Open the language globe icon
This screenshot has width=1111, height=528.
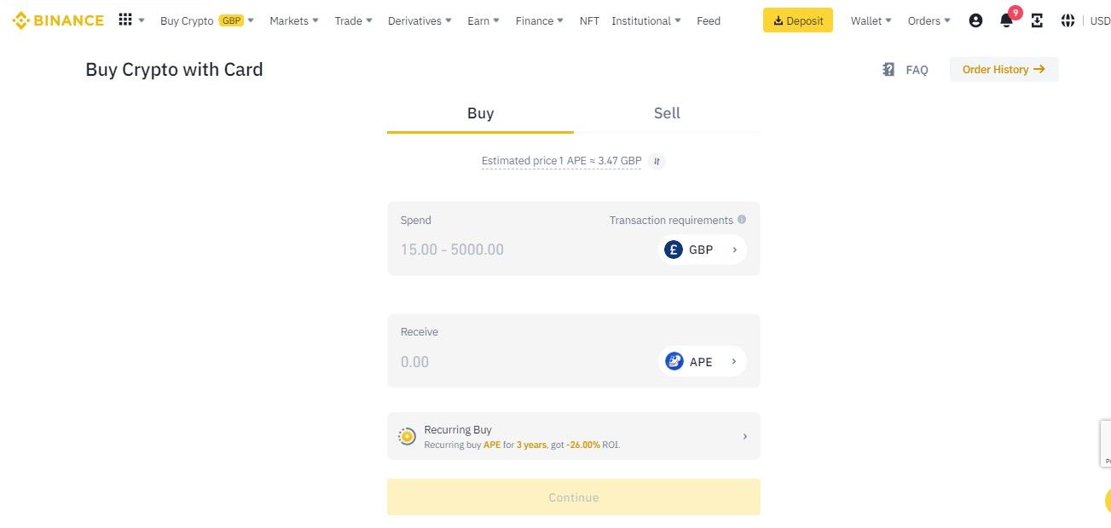point(1068,20)
